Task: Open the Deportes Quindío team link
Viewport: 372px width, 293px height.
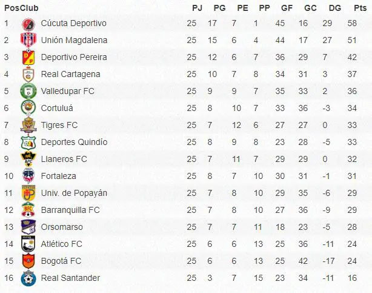Action: [74, 142]
